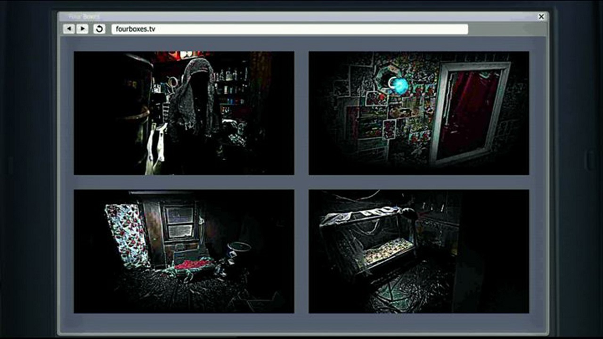Select the glass tank in bottom-right feed

pyautogui.click(x=367, y=240)
